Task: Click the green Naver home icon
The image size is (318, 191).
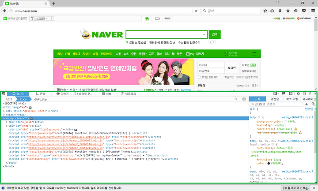Action: [147, 19]
